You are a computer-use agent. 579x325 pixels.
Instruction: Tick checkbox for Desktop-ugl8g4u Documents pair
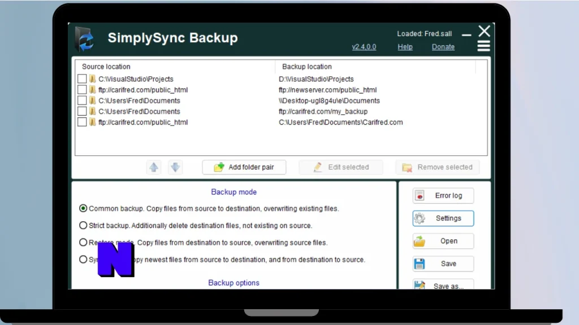[82, 100]
